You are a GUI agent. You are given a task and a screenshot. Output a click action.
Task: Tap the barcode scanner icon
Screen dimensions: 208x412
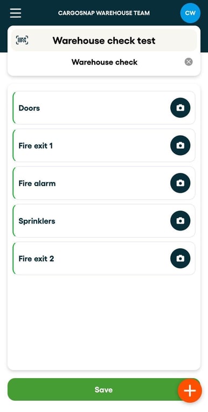click(22, 40)
